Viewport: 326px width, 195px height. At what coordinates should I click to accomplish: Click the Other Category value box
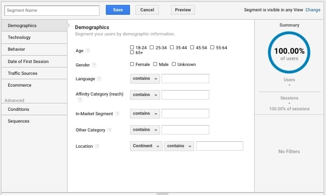pos(185,130)
